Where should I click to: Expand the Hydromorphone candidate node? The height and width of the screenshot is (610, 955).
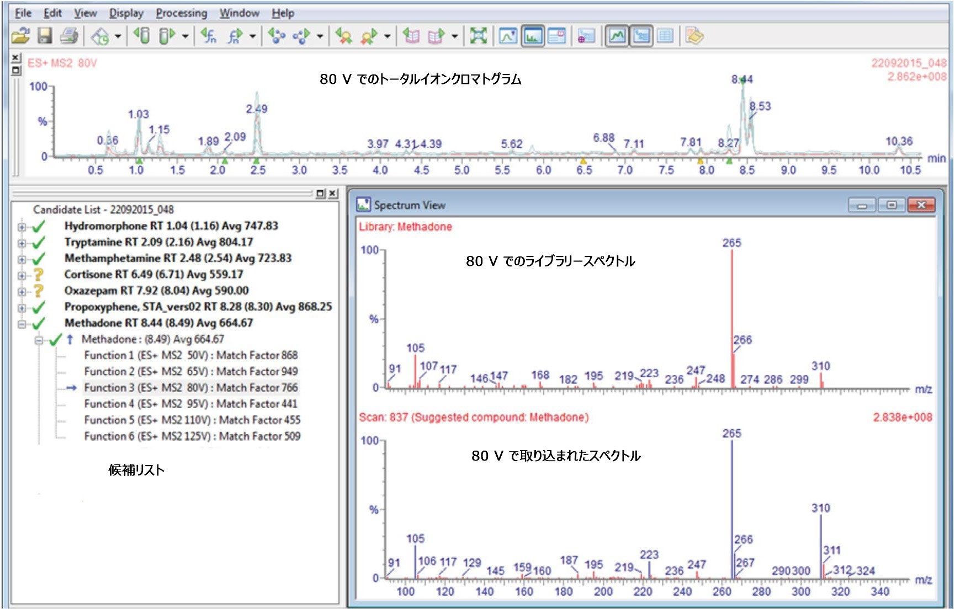[x=22, y=227]
